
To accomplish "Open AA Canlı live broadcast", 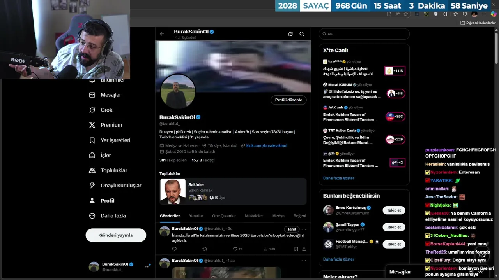I will click(364, 114).
